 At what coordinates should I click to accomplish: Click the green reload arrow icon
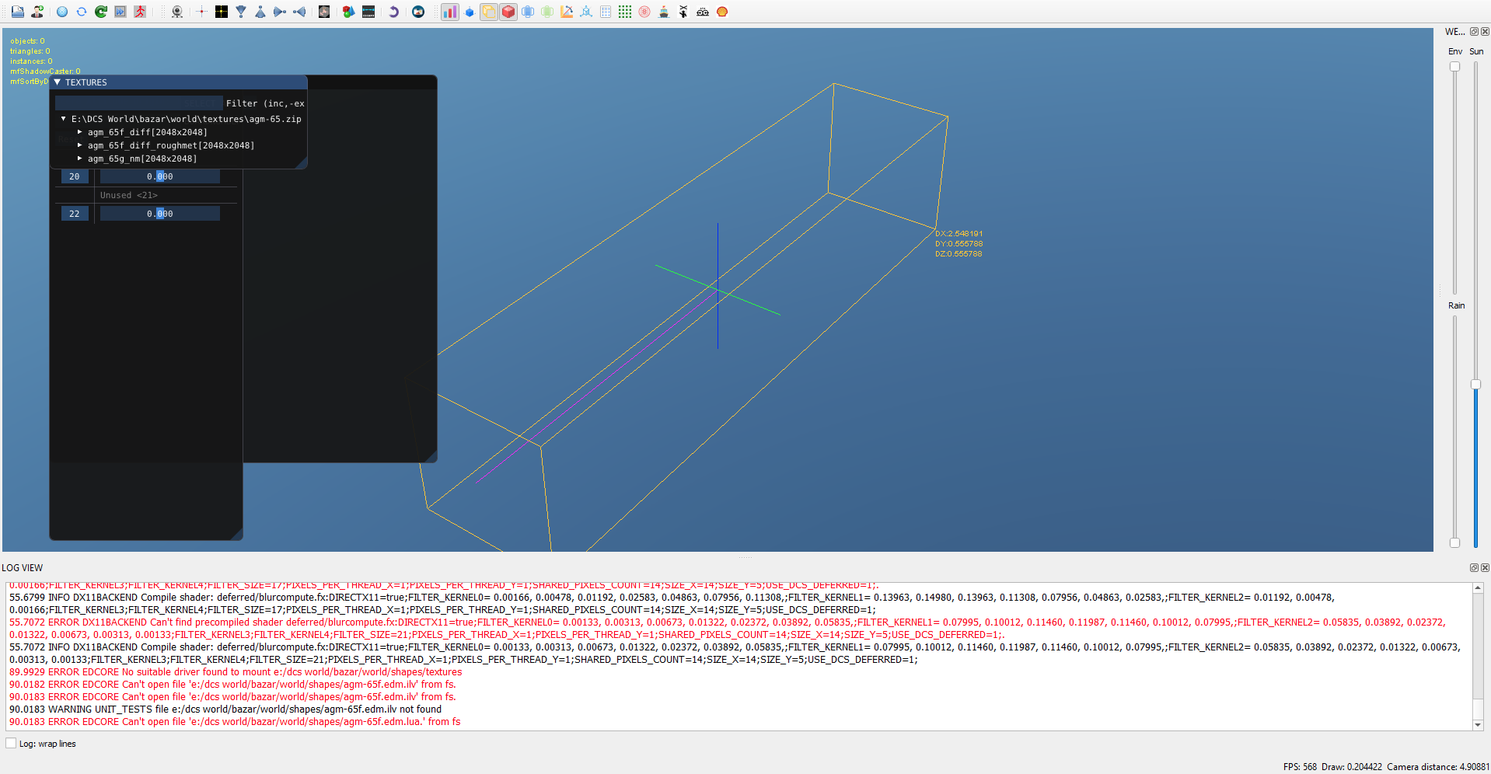tap(101, 12)
